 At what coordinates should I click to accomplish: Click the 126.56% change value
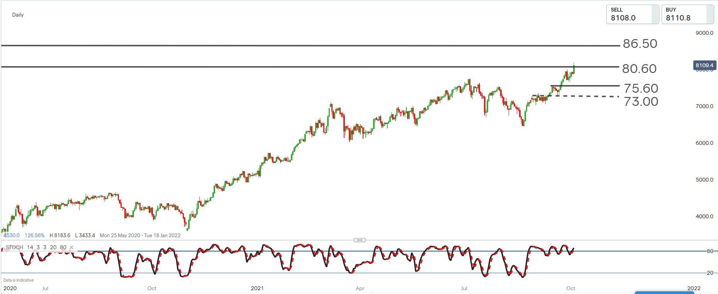point(35,235)
